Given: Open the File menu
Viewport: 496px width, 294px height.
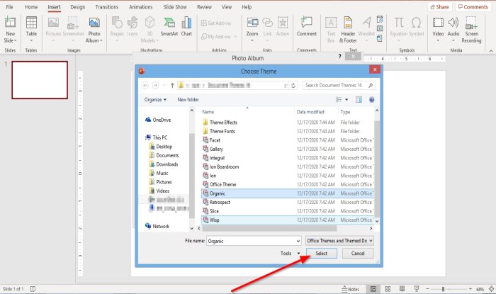Looking at the screenshot, I should coord(9,6).
